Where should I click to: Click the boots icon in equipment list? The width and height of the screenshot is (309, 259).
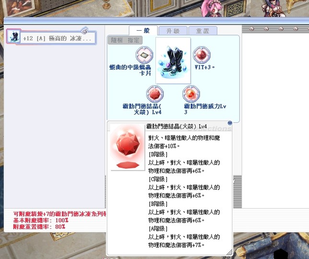point(14,37)
